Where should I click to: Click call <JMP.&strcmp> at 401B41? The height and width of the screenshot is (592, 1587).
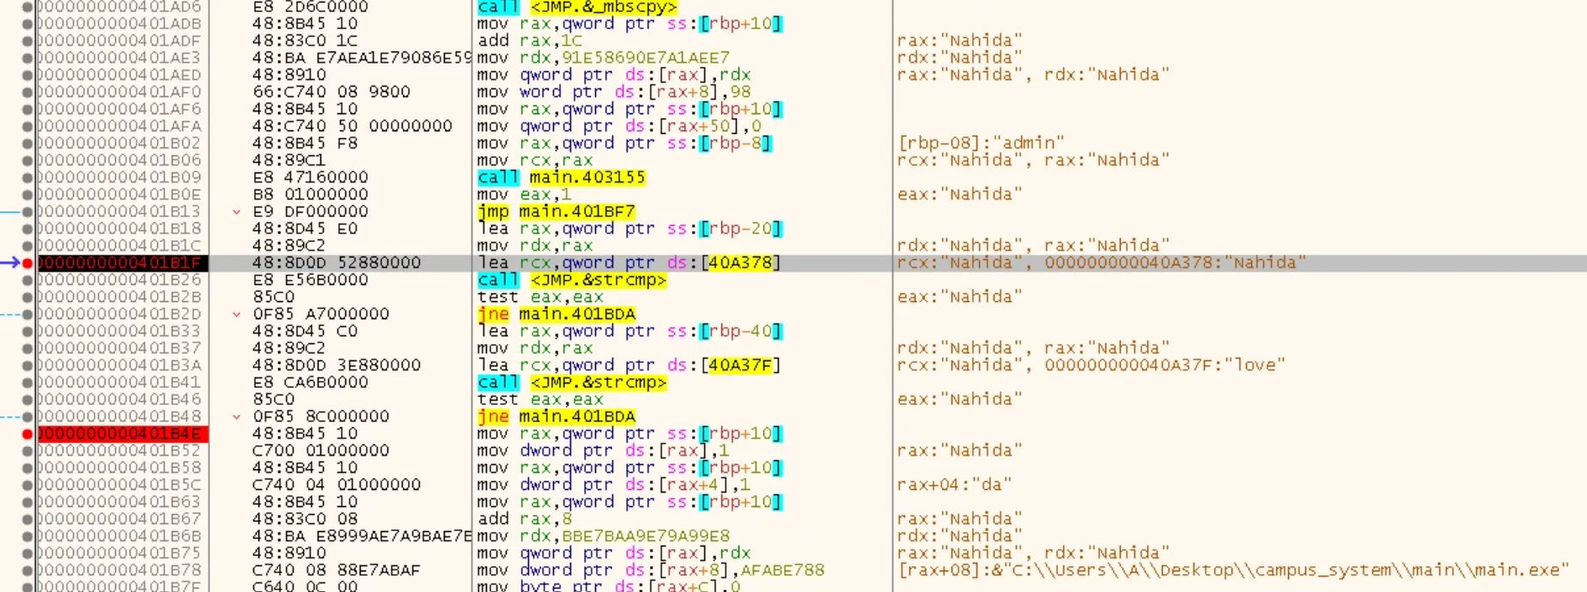(x=572, y=383)
